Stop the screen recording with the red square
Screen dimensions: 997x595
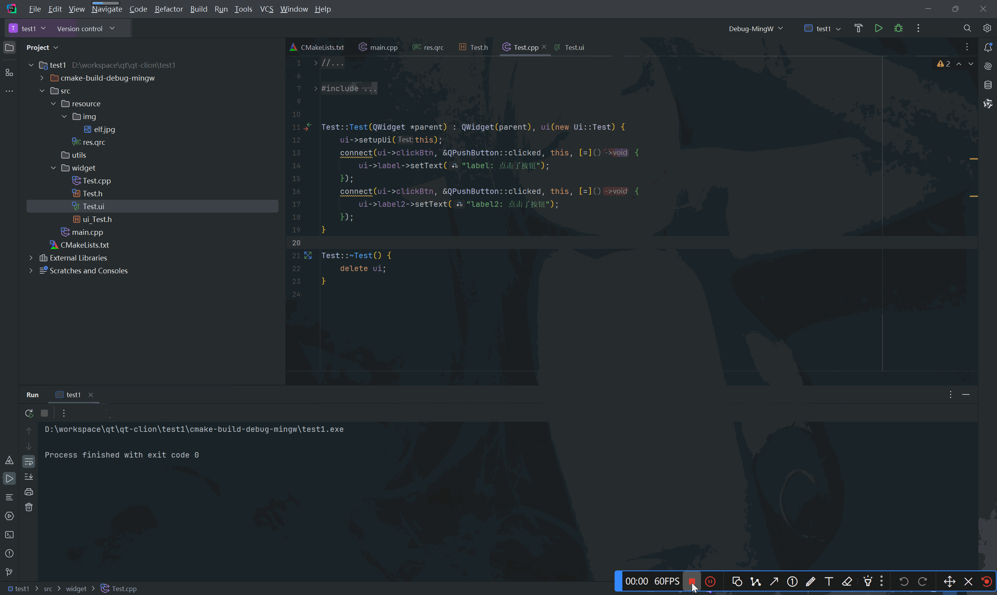pos(692,581)
